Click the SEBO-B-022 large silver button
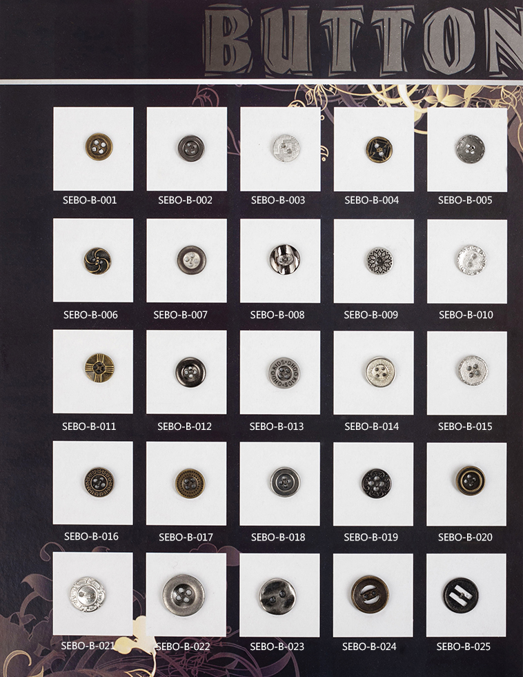Image resolution: width=523 pixels, height=677 pixels. coord(181,594)
